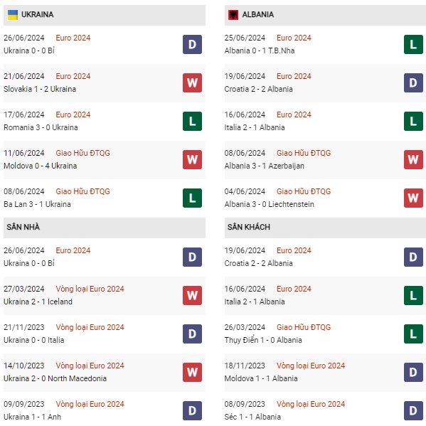426x426 pixels.
Task: Click the W badge for Slovakia 1 - 2 Ukraina
Action: (x=192, y=82)
